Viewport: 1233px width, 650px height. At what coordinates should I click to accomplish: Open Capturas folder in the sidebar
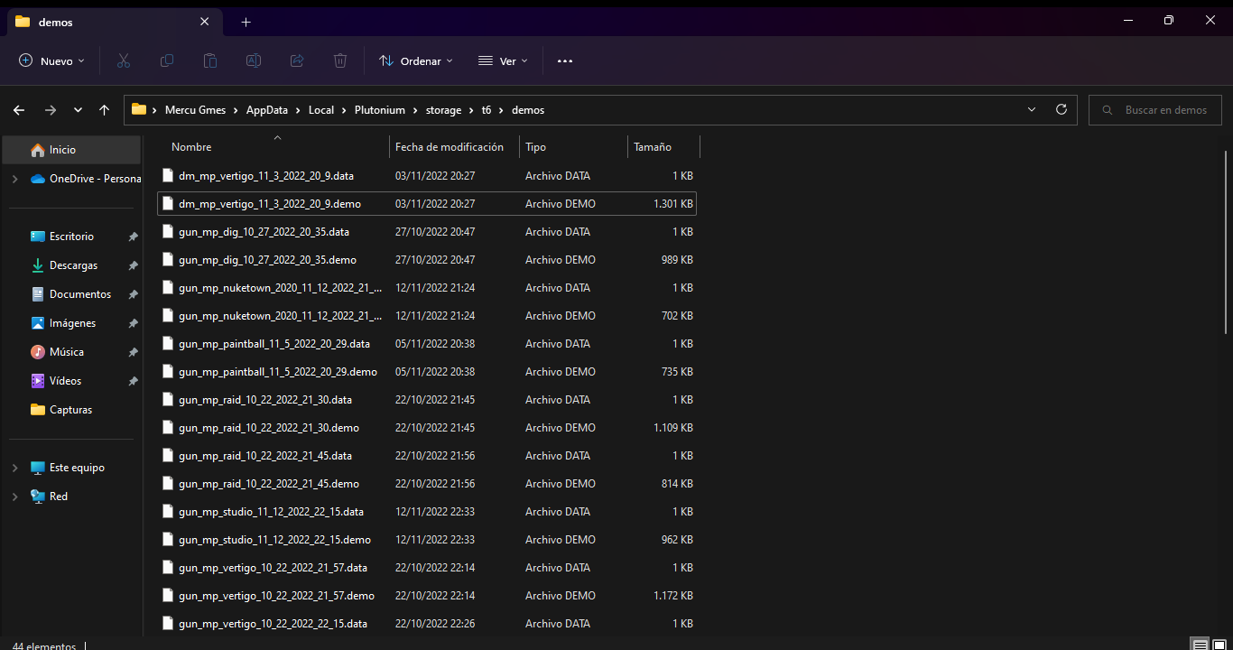pyautogui.click(x=70, y=410)
